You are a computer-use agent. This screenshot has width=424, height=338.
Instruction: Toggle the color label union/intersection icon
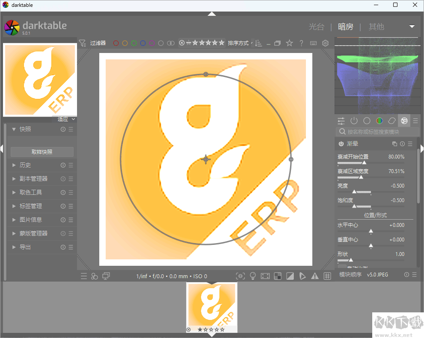coord(171,43)
